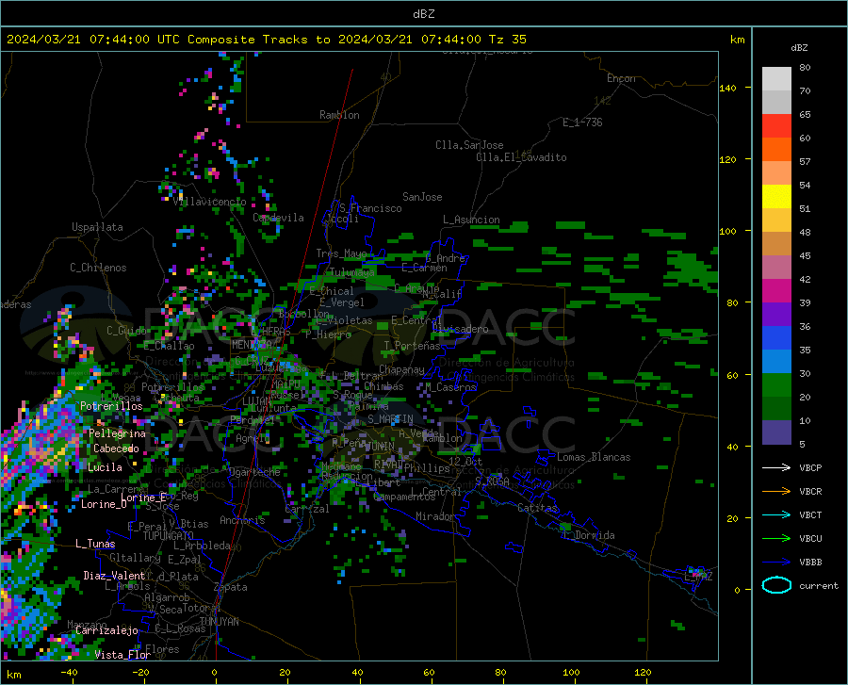The height and width of the screenshot is (685, 848).
Task: Click the C_Chilenos map label
Action: (x=98, y=268)
